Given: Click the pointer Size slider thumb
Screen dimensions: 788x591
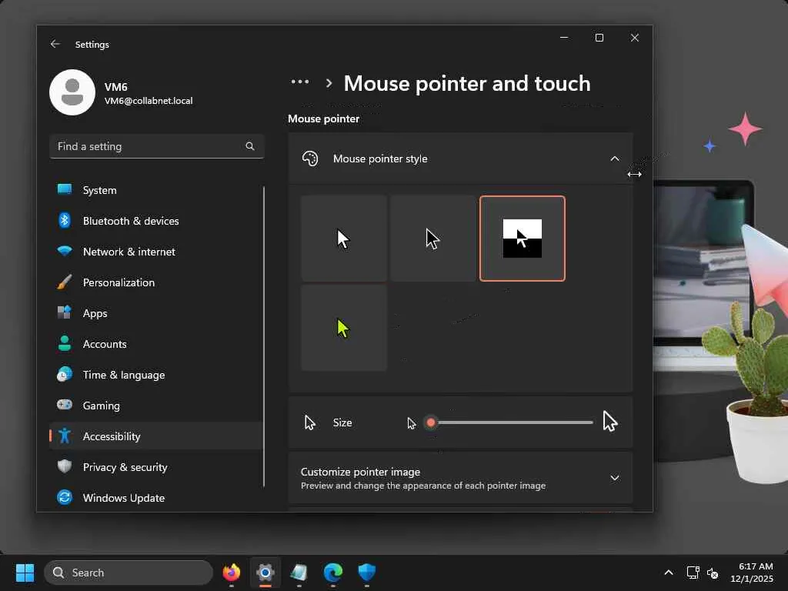Looking at the screenshot, I should (x=431, y=422).
